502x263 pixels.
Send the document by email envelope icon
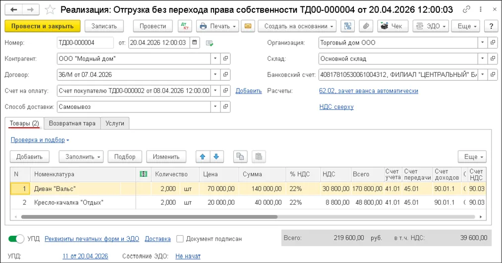point(248,26)
